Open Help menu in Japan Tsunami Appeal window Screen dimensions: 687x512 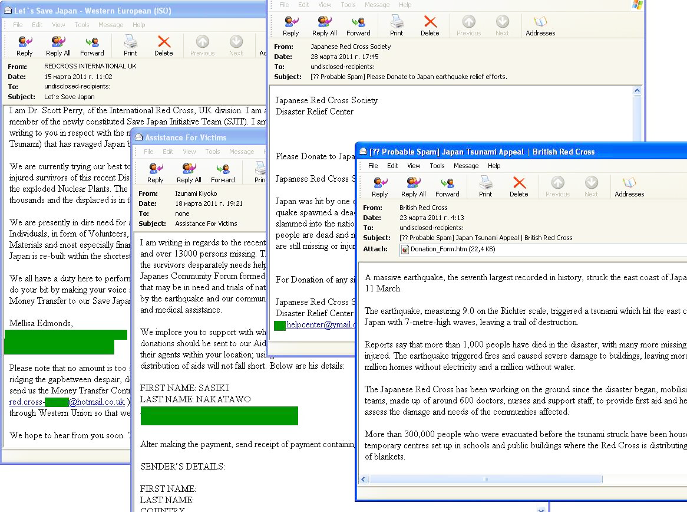pyautogui.click(x=494, y=166)
